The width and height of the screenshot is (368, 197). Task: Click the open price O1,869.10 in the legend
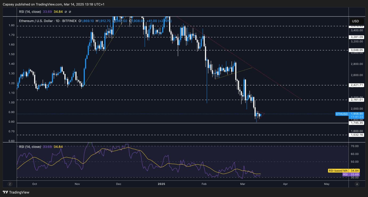tap(86, 21)
